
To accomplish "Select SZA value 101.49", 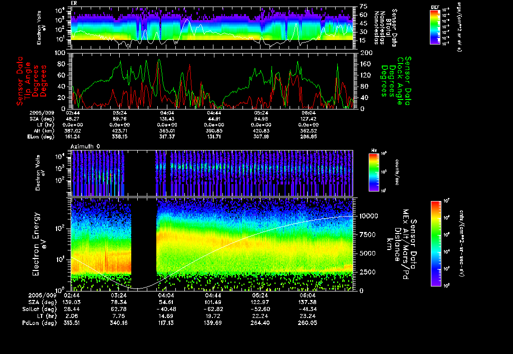I will point(213,302).
